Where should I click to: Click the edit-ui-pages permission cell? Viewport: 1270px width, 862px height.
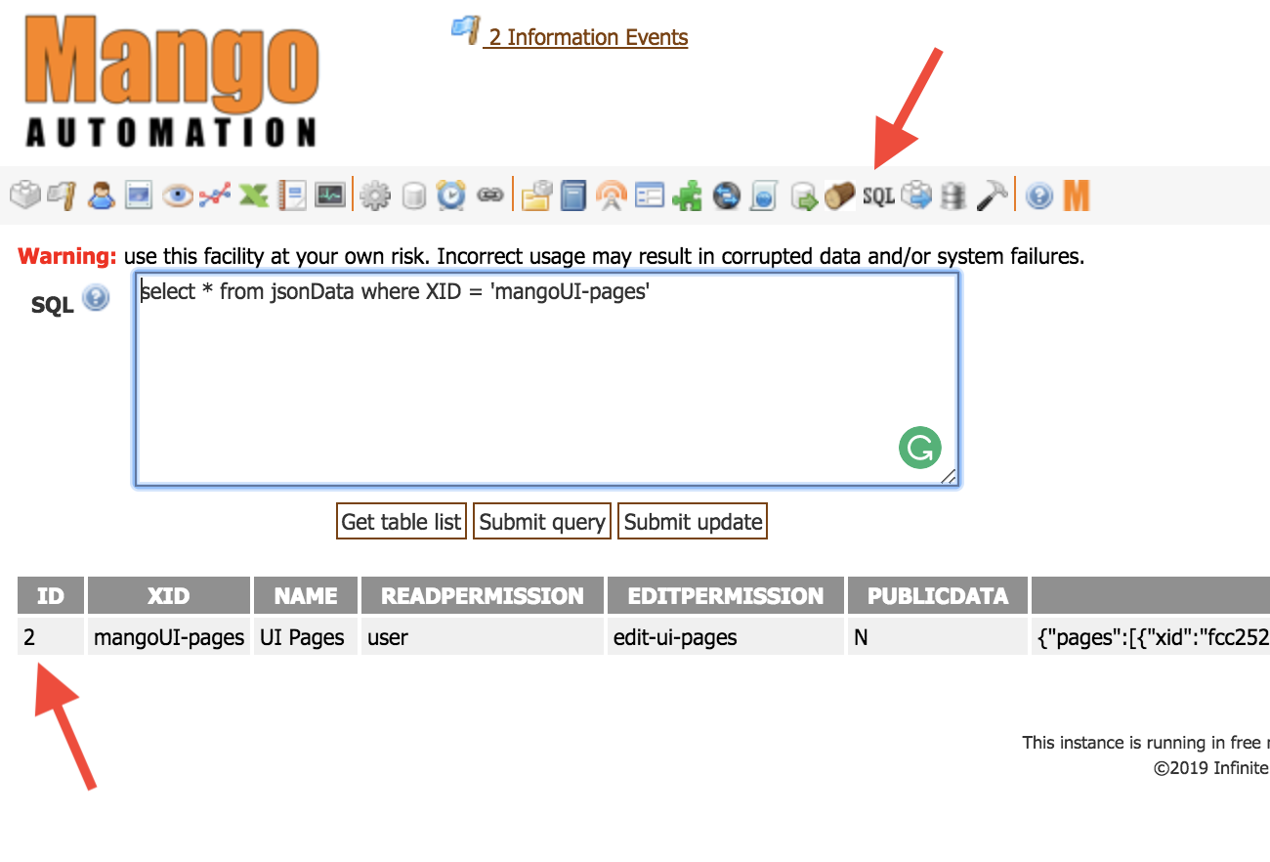726,637
